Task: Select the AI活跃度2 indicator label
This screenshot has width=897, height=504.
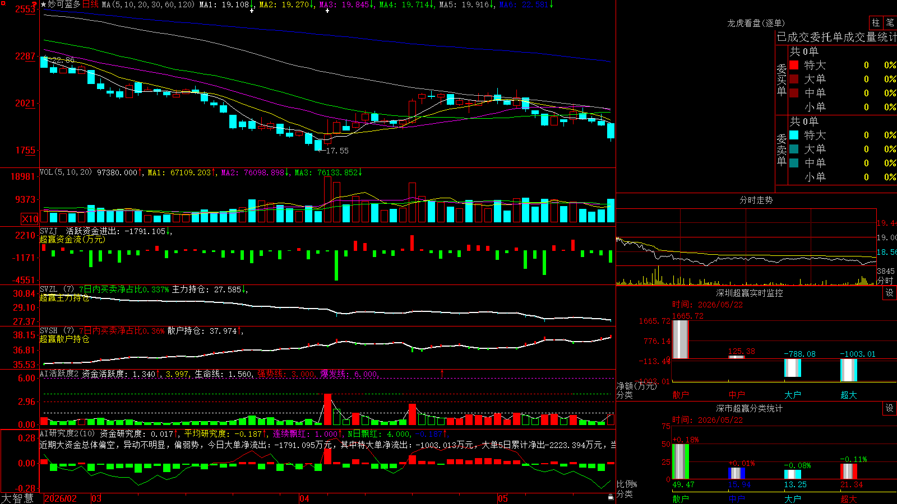Action: click(x=59, y=374)
